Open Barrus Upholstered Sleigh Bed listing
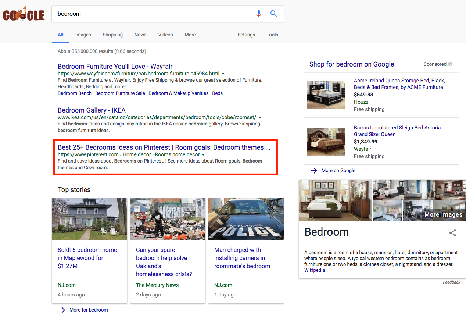This screenshot has width=466, height=313. point(397,131)
